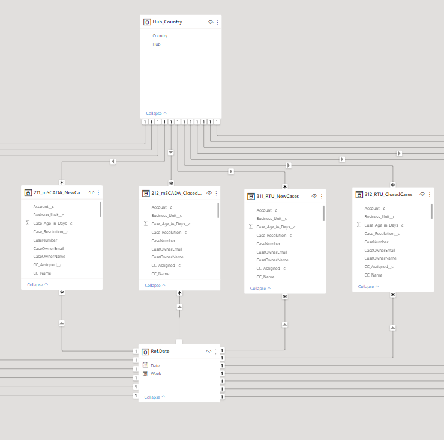Collapse the 312_RTU_ClosedCases table
This screenshot has width=444, height=440.
(368, 287)
